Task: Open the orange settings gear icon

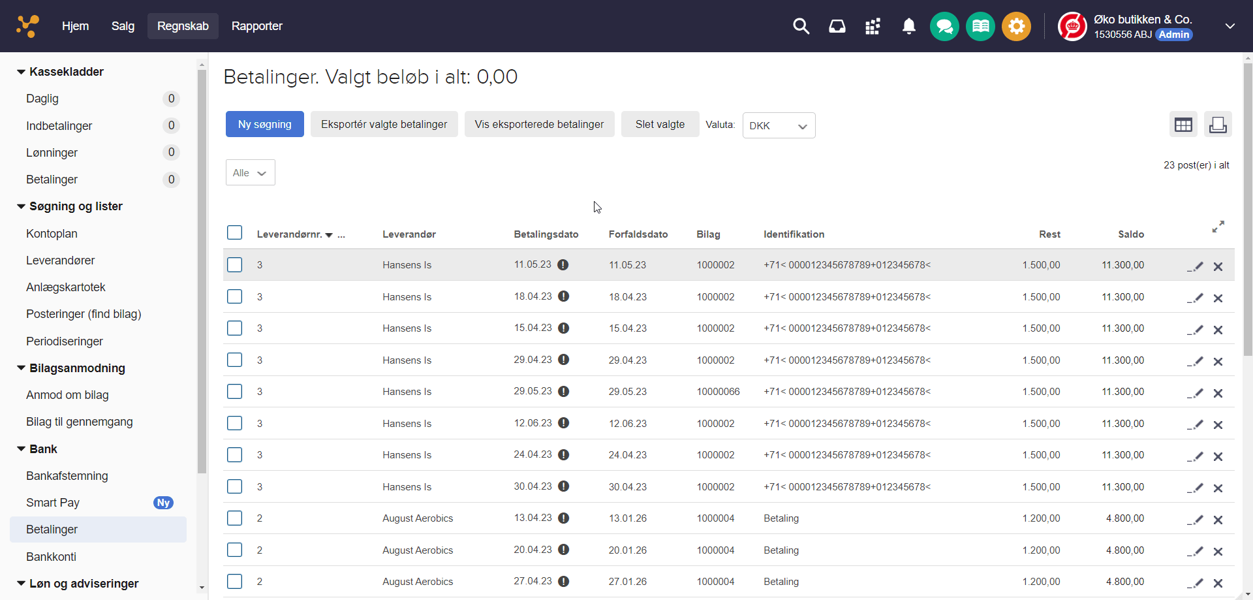Action: click(x=1016, y=27)
